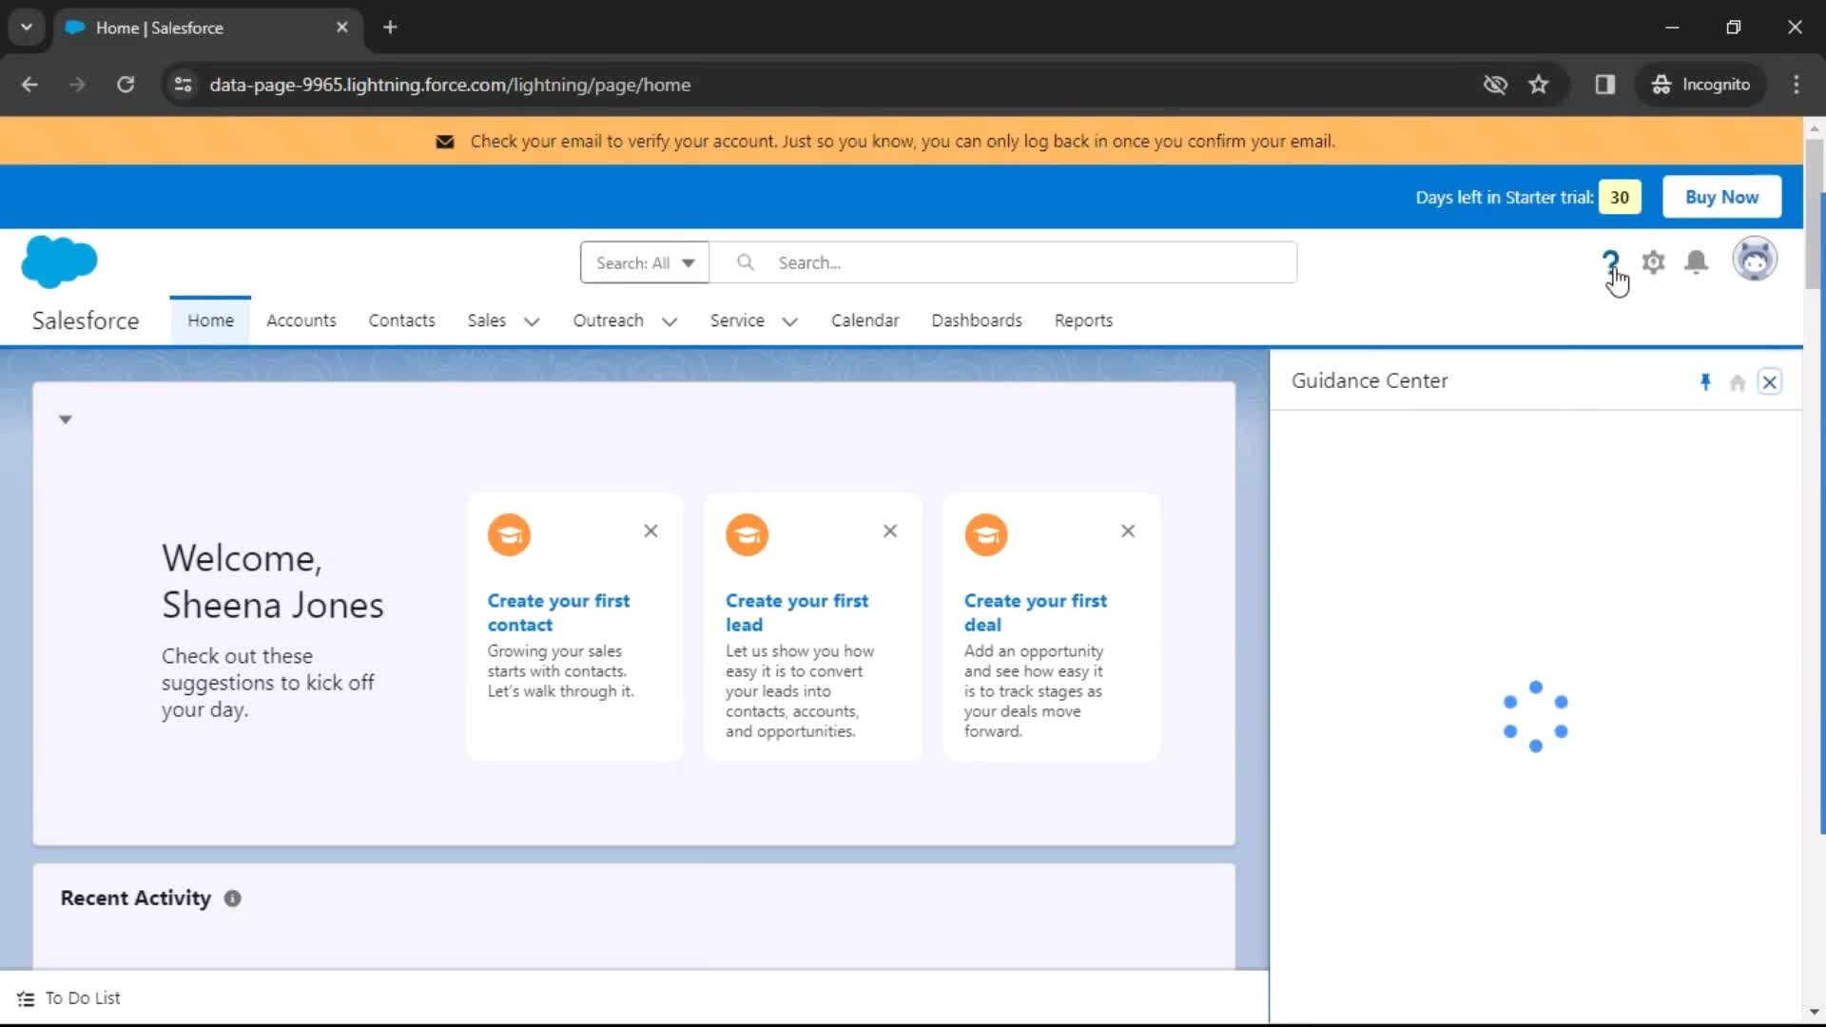Open the user profile avatar
The height and width of the screenshot is (1027, 1826).
click(x=1755, y=260)
